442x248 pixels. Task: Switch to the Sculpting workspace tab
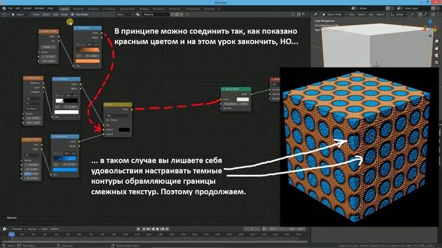pyautogui.click(x=93, y=9)
